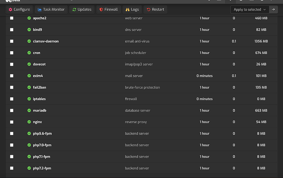
Task: Select the apache2 checkbox
Action: click(12, 18)
